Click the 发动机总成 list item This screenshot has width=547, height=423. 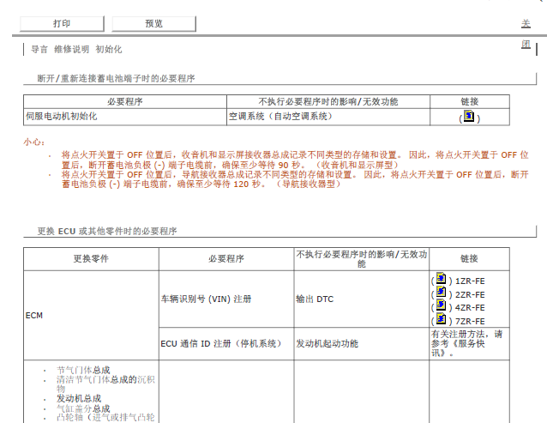click(x=79, y=398)
